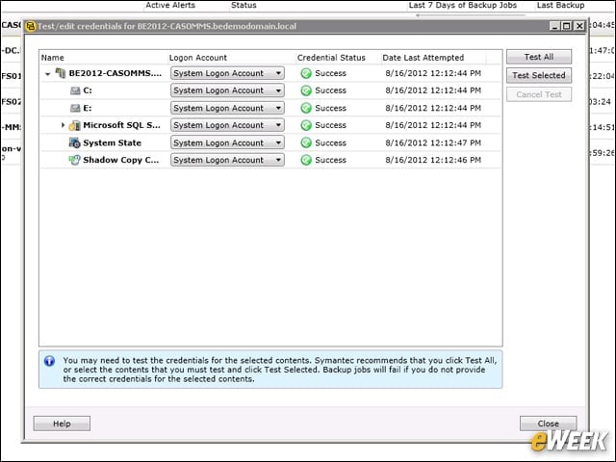Click the success icon in BE2012-CASOMMS row

coord(306,73)
